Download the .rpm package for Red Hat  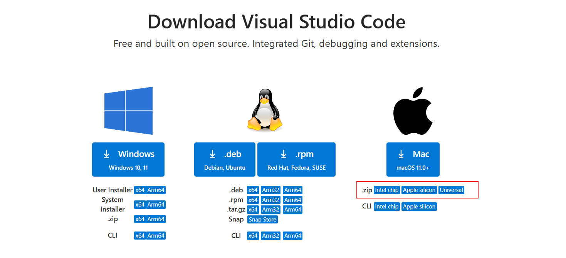tap(296, 159)
